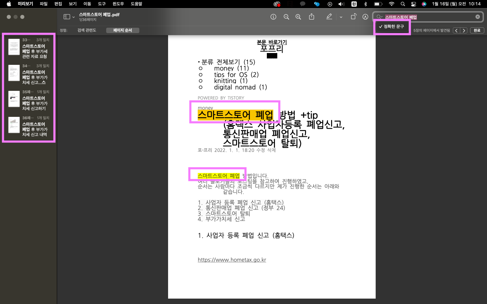Click the search field containing 스마트스토어 폐업
Image resolution: width=487 pixels, height=304 pixels.
click(428, 17)
